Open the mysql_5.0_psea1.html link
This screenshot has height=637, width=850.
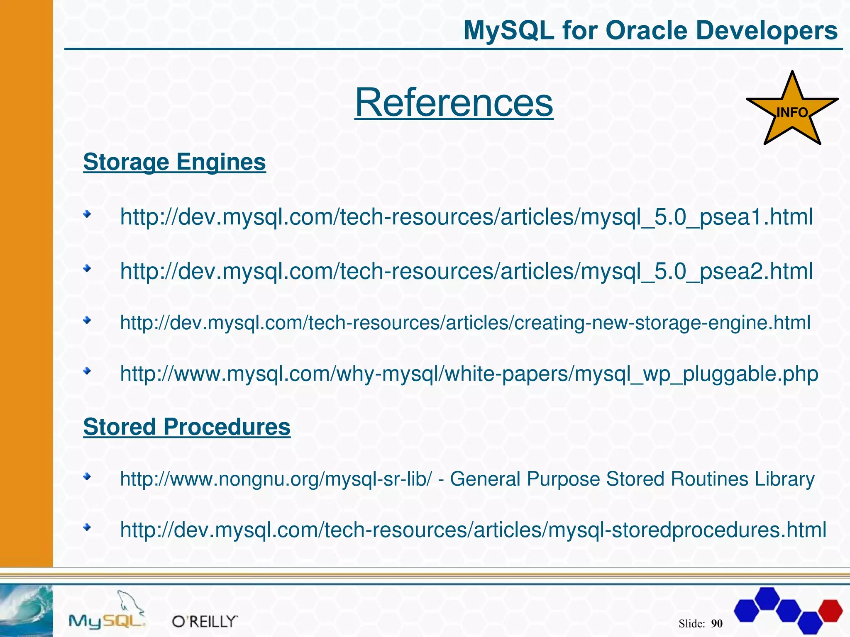(x=467, y=217)
